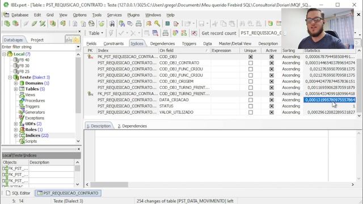Click the icon left of Get record count
Image resolution: width=363 pixels, height=204 pixels.
click(x=194, y=33)
